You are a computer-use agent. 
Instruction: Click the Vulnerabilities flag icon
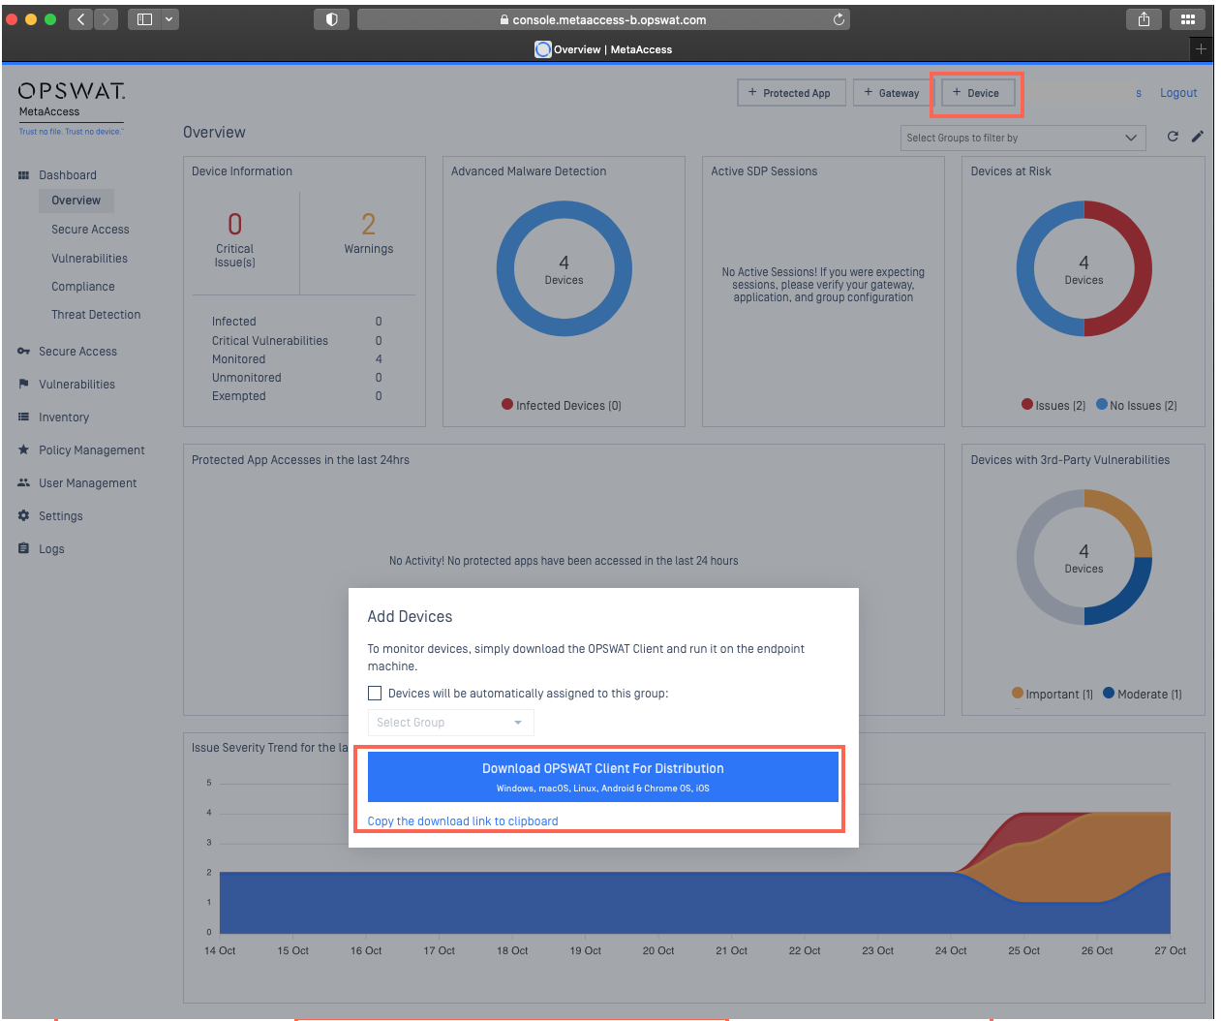(23, 385)
